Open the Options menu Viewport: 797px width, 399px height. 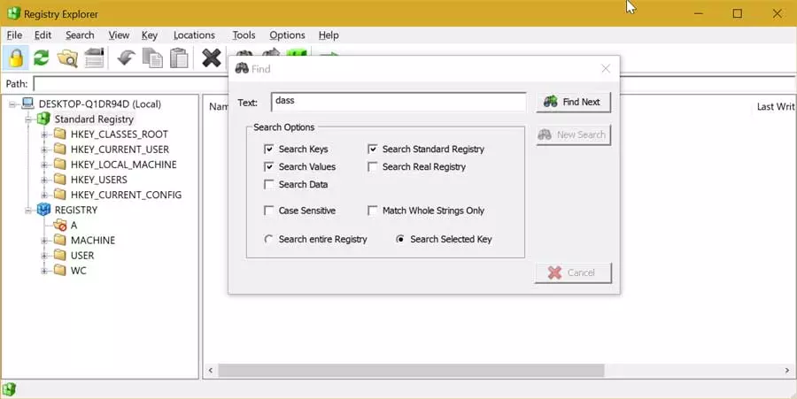(x=287, y=35)
